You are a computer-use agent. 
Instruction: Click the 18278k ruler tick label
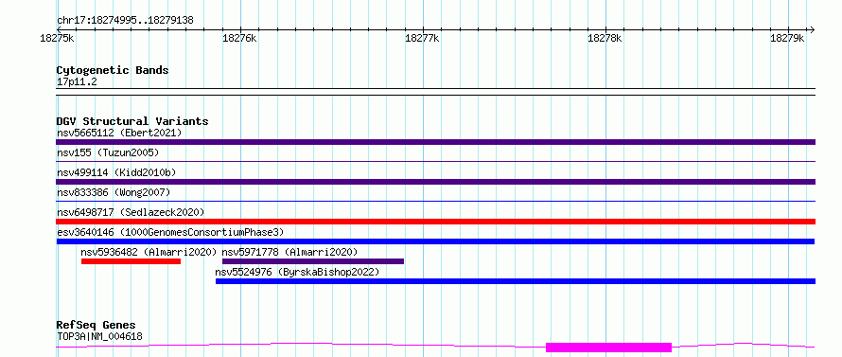point(605,38)
